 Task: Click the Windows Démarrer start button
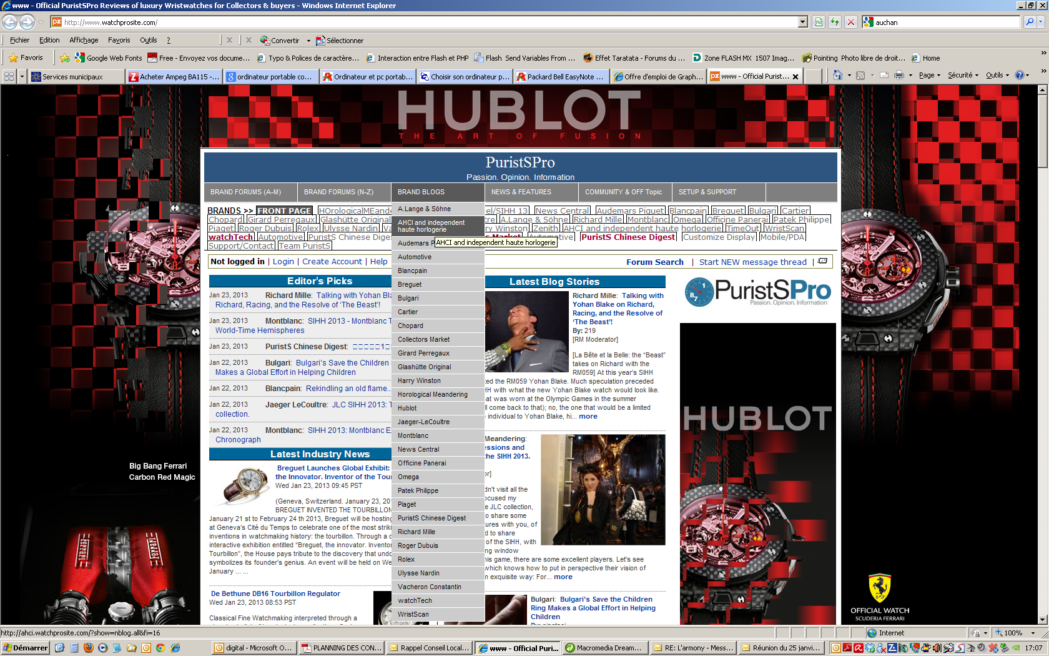25,648
